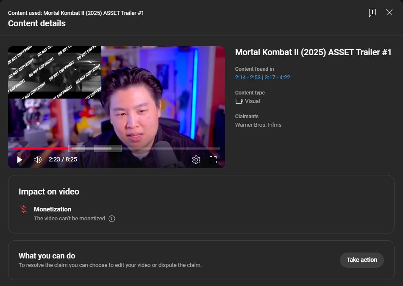The image size is (403, 286).
Task: Click the "Content used" header line
Action: point(76,13)
